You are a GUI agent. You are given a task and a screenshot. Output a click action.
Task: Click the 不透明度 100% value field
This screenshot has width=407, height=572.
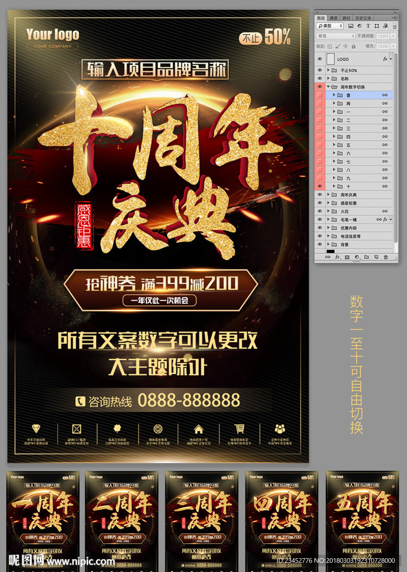pos(383,36)
